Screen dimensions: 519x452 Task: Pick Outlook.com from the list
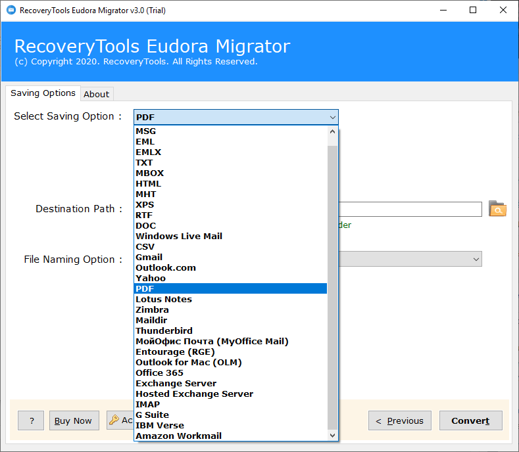(231, 268)
